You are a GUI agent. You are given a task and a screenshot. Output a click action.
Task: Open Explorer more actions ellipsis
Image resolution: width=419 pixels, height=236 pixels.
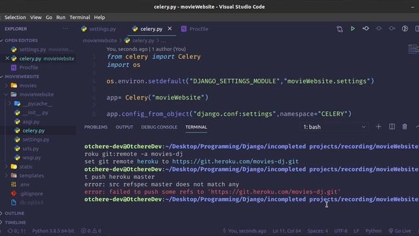coord(65,29)
